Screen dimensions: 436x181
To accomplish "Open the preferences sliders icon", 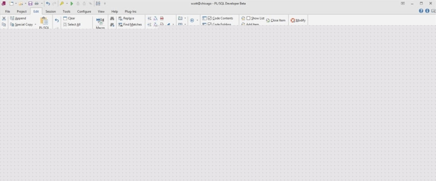I will coord(98,4).
